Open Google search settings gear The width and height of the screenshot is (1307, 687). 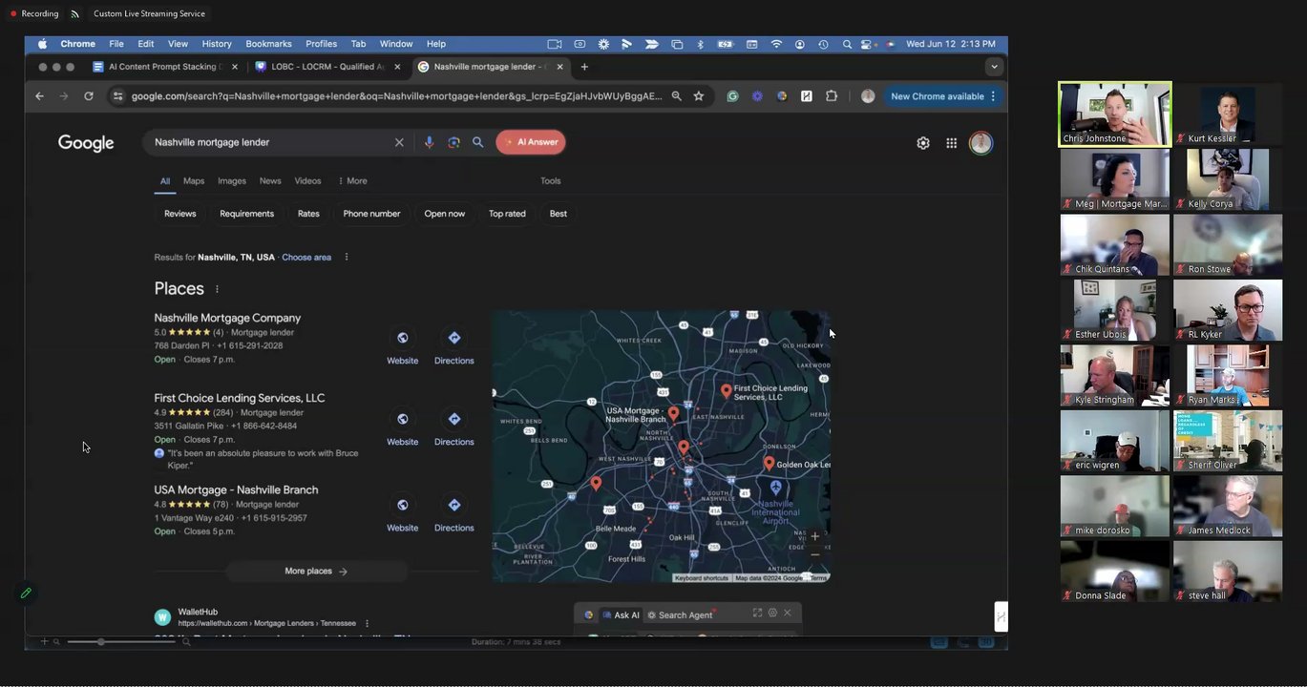(923, 143)
